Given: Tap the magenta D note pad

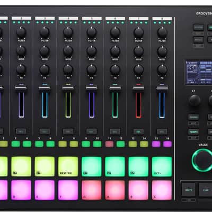Looking at the screenshot, I should click(x=21, y=190).
